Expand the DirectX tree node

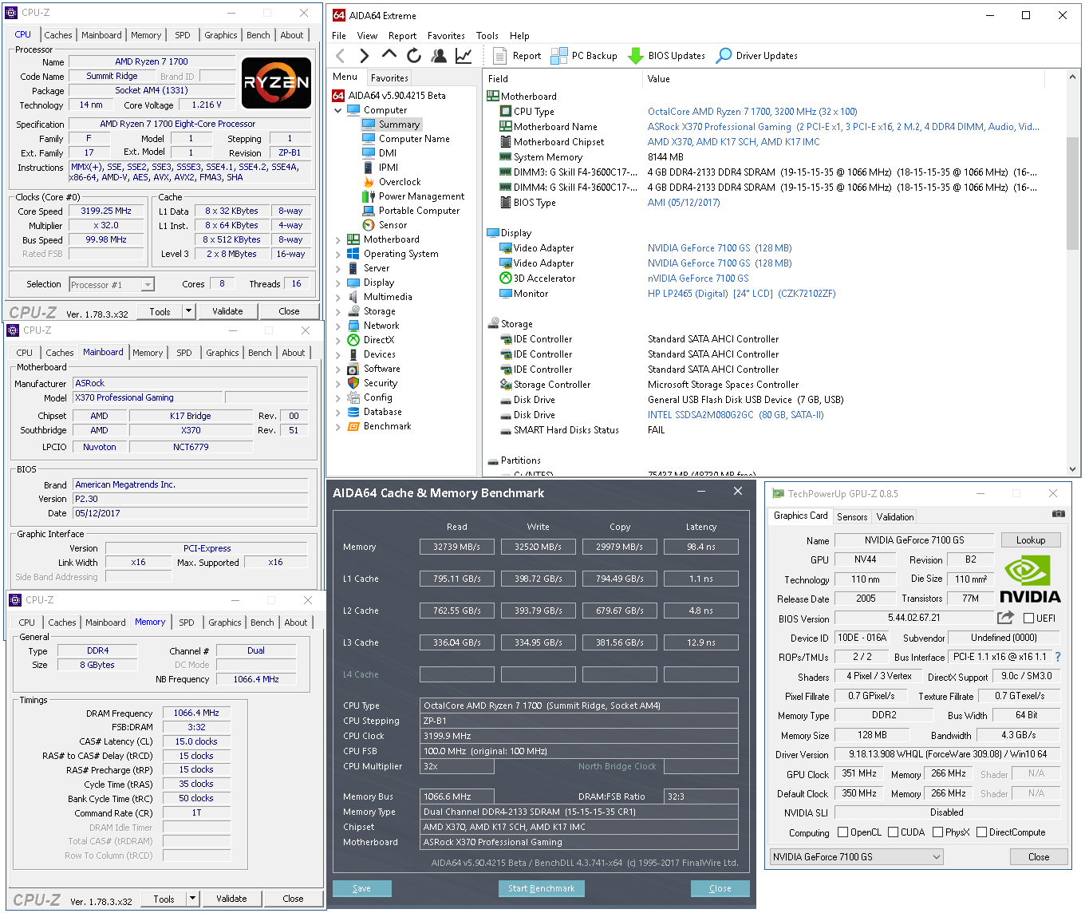[338, 340]
